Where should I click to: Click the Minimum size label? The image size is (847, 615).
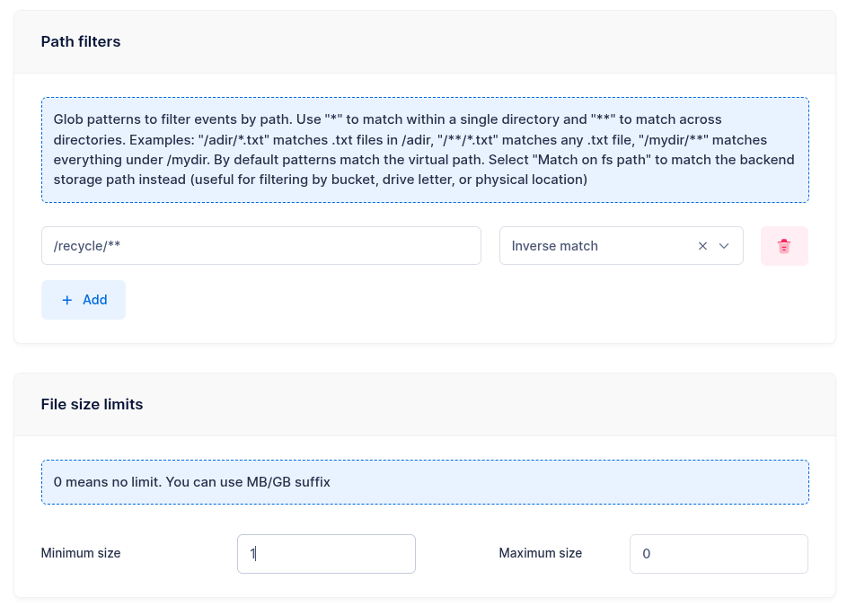pyautogui.click(x=81, y=553)
